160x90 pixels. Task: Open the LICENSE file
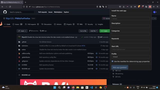pos(24,65)
